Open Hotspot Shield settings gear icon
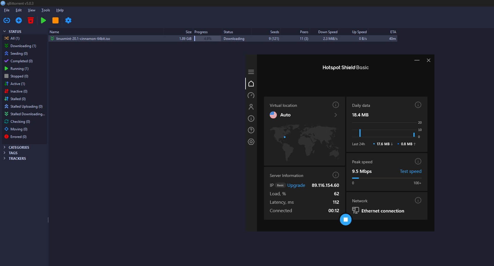 click(x=251, y=142)
